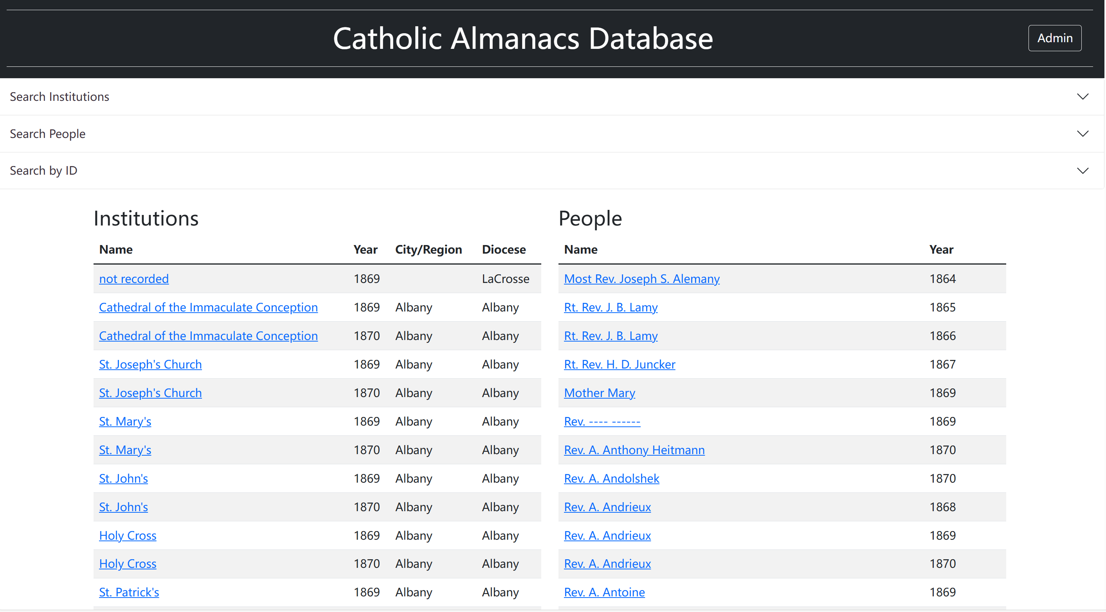
Task: Open St. Mary's 1870 link
Action: click(x=125, y=450)
